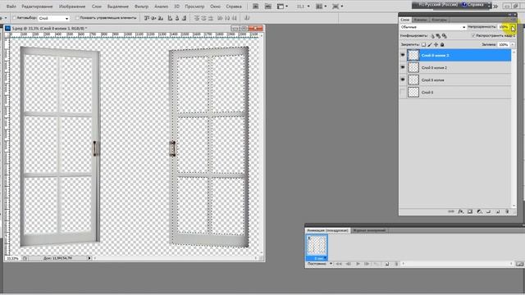Select layer Слой 0 копия 2
This screenshot has width=525, height=295.
(459, 67)
